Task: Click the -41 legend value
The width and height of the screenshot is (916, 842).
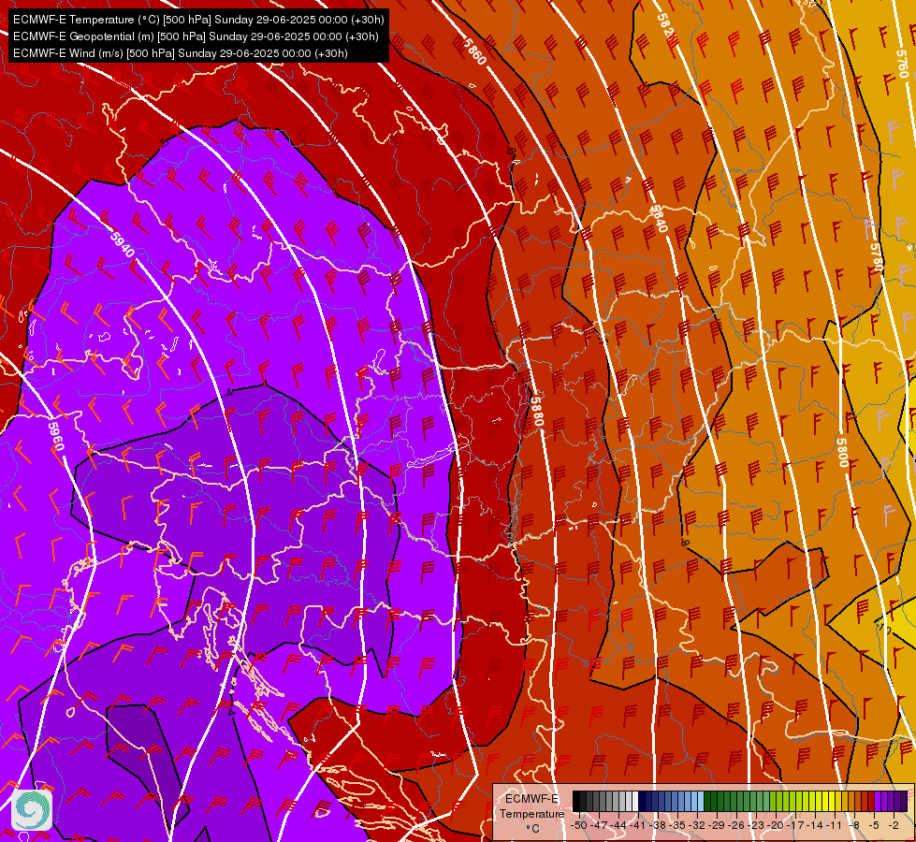Action: 638,825
